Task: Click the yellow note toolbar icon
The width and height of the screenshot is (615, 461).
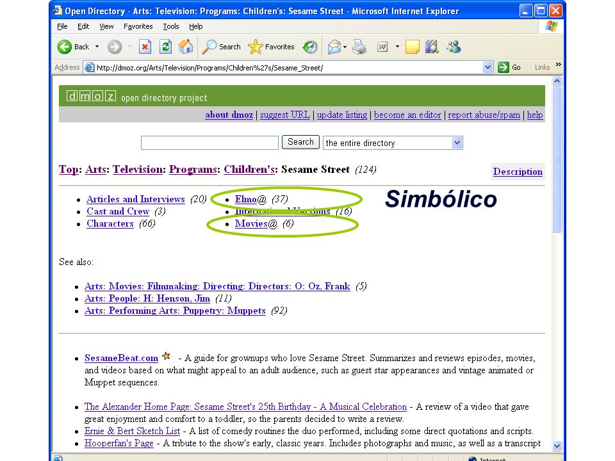Action: click(x=412, y=47)
